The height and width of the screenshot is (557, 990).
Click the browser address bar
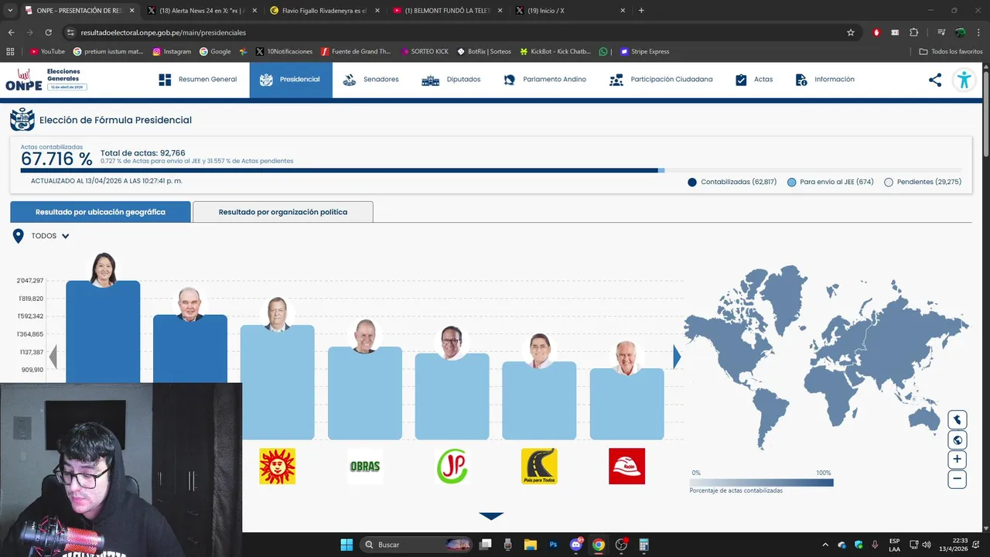[460, 32]
